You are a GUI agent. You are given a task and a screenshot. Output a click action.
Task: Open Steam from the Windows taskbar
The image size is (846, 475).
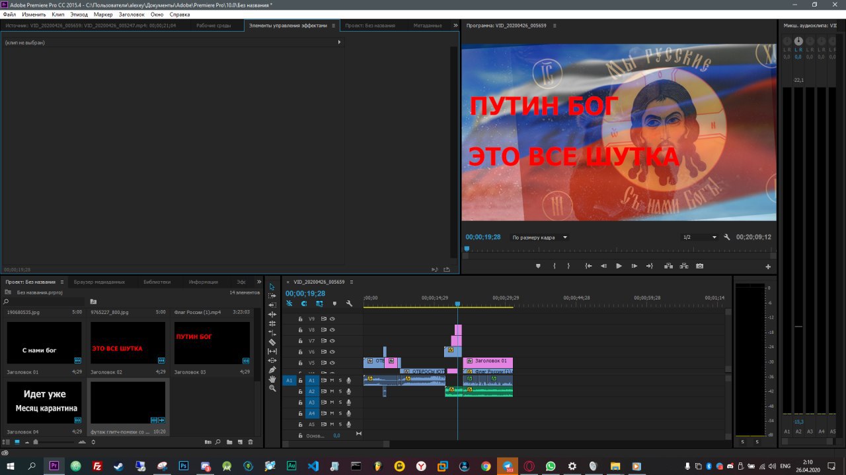[x=118, y=466]
